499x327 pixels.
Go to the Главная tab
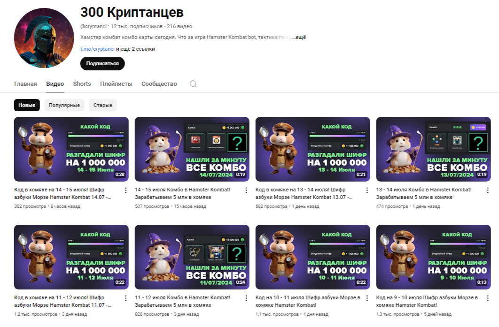(25, 84)
